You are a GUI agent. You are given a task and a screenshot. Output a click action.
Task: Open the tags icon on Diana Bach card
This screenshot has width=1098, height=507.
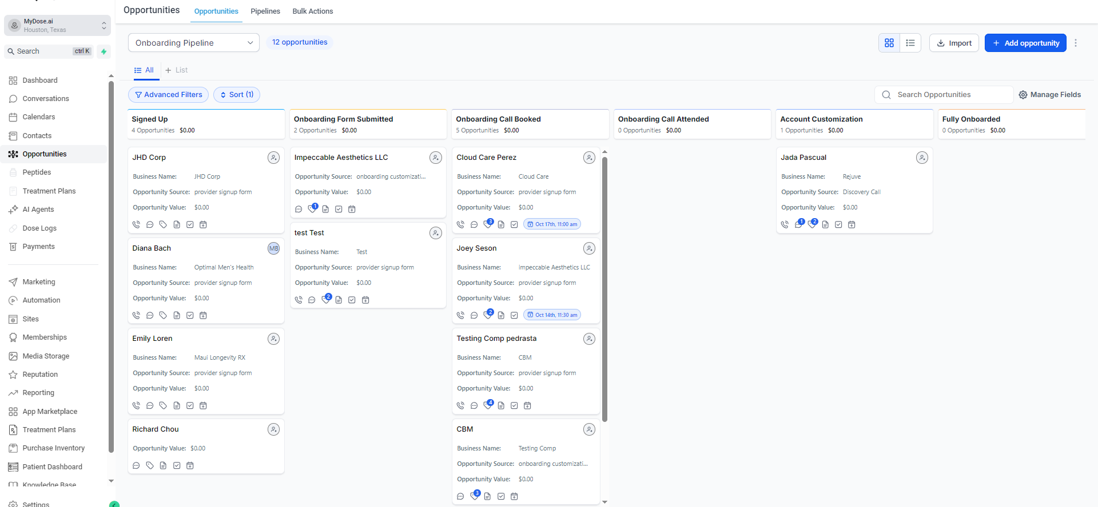pyautogui.click(x=163, y=315)
